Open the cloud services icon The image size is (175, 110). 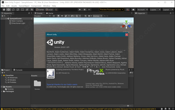pyautogui.click(x=133, y=10)
